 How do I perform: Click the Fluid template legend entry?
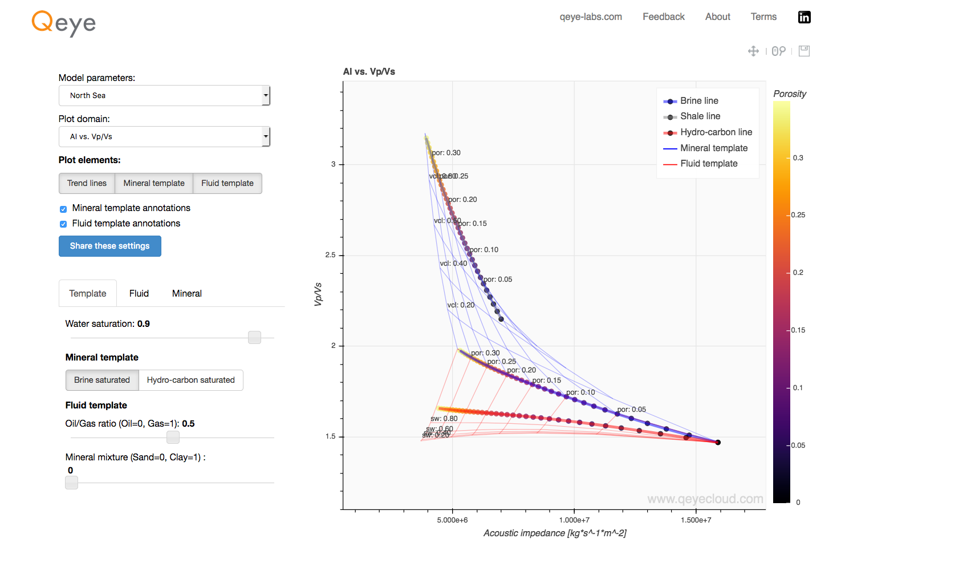click(700, 164)
